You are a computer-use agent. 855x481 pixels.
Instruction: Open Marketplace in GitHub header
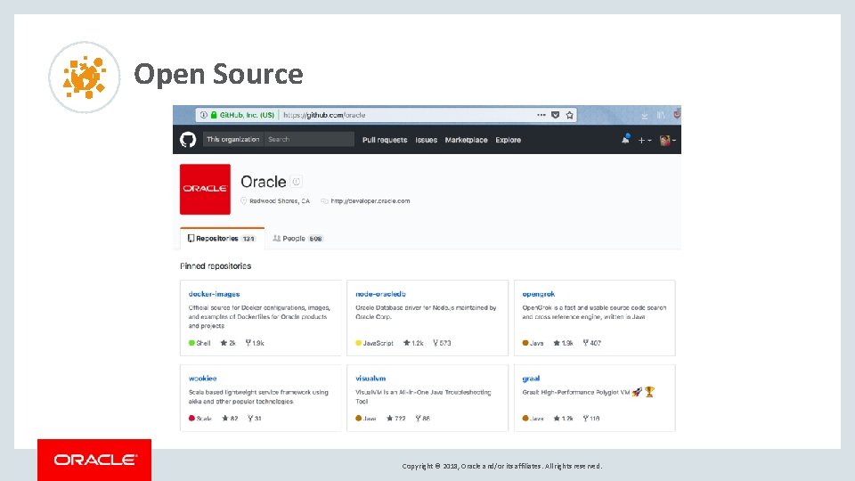(466, 140)
